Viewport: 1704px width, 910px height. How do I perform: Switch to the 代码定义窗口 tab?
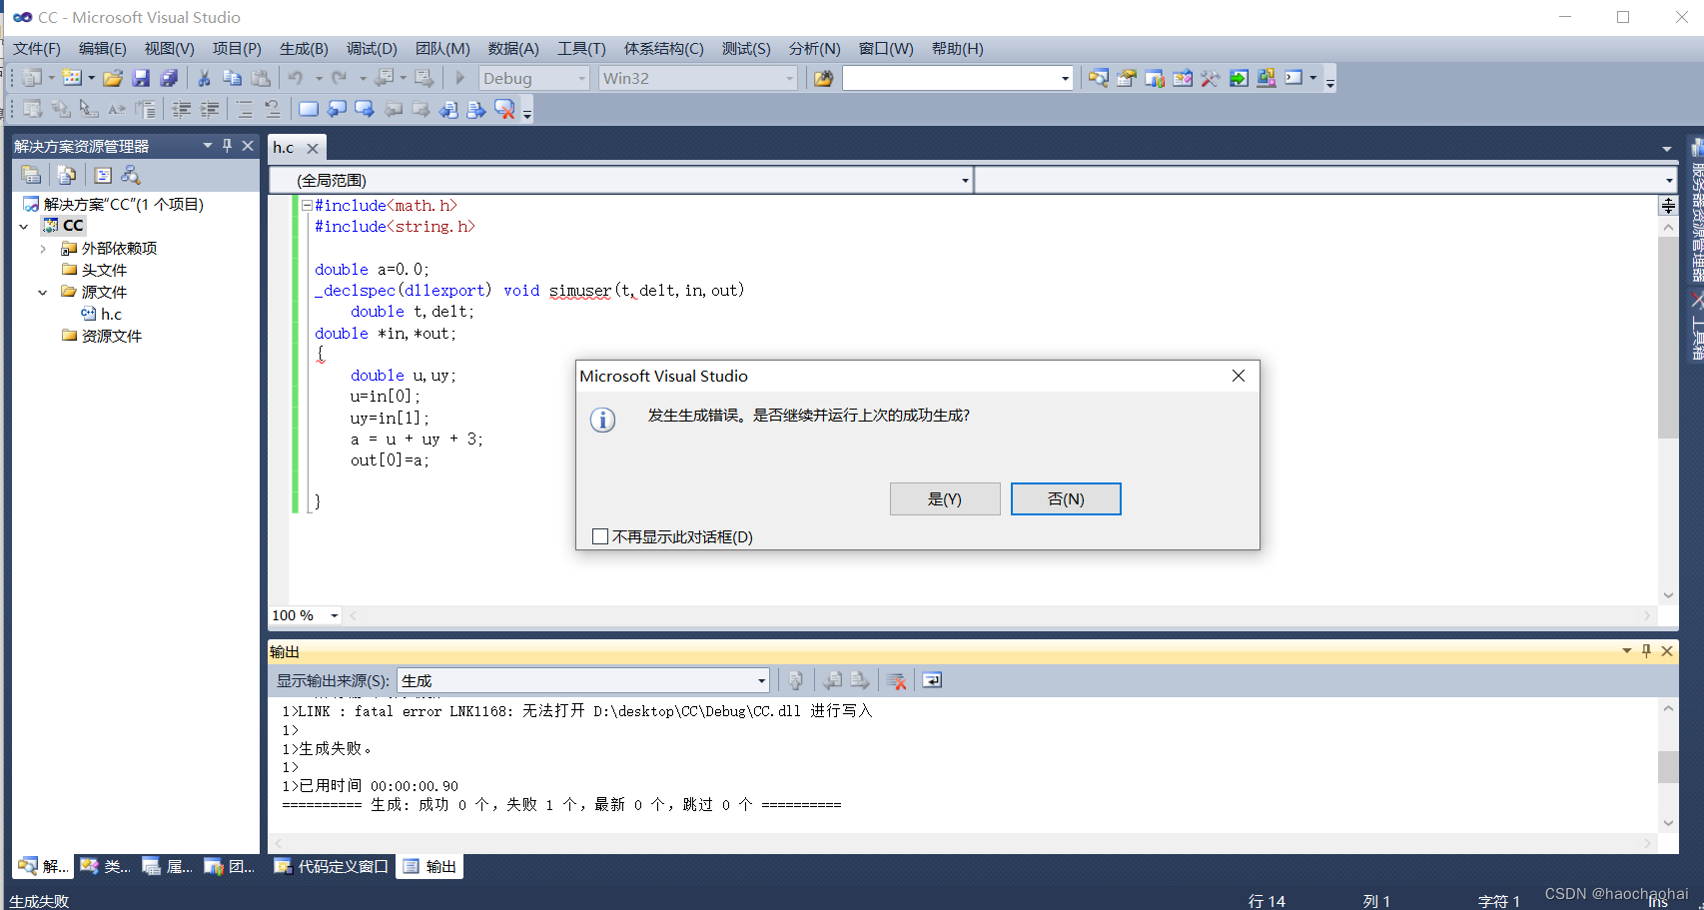click(x=333, y=866)
